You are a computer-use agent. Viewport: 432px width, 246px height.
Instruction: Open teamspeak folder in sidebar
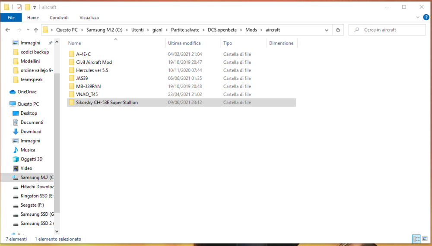click(32, 79)
